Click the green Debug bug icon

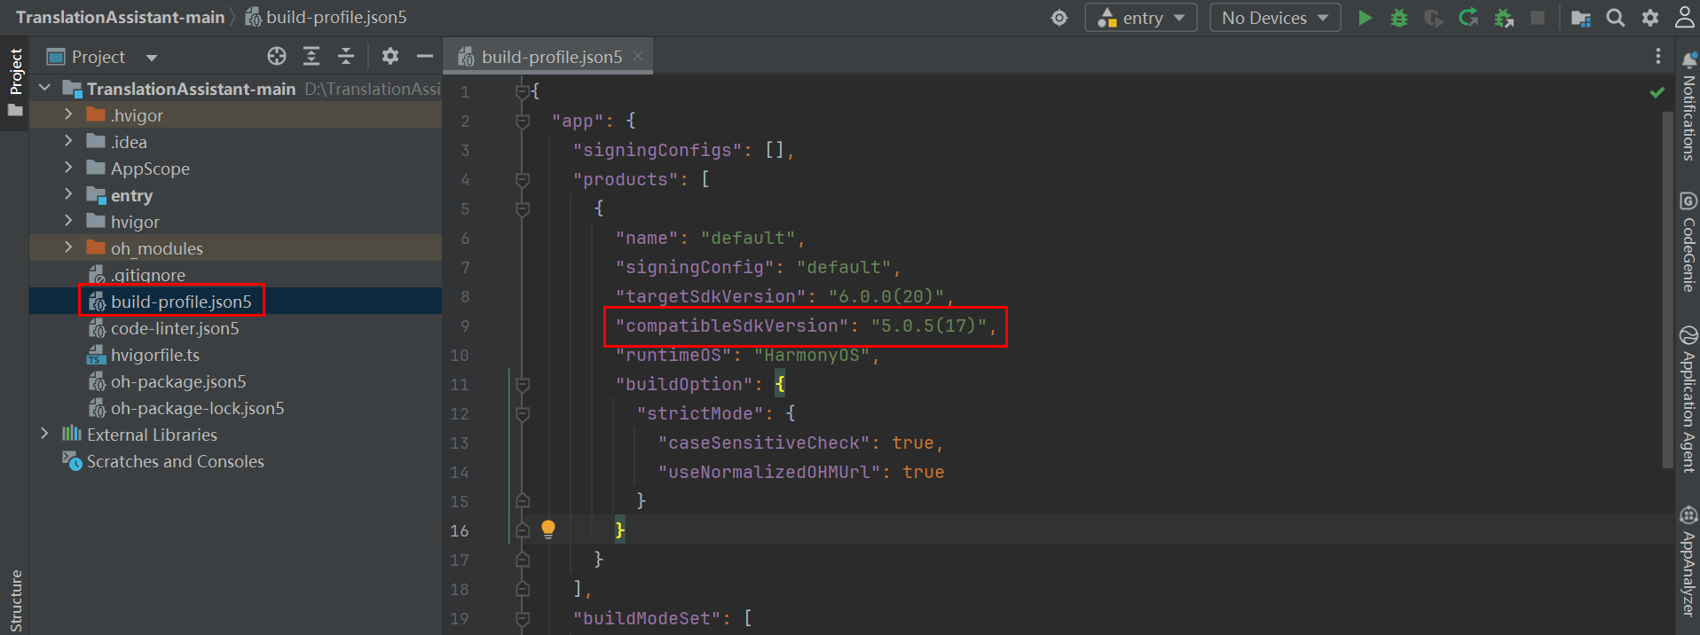click(1399, 18)
